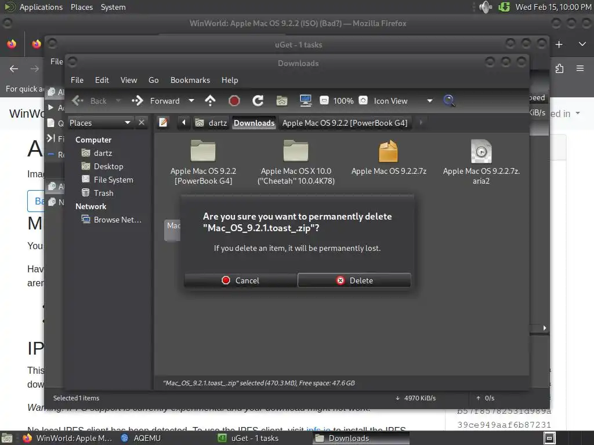Click the volume speaker tray icon

[486, 7]
